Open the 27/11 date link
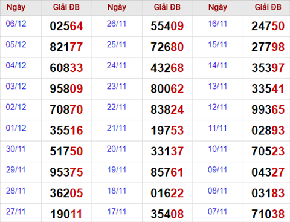The height and width of the screenshot is (222, 290). [x=16, y=212]
